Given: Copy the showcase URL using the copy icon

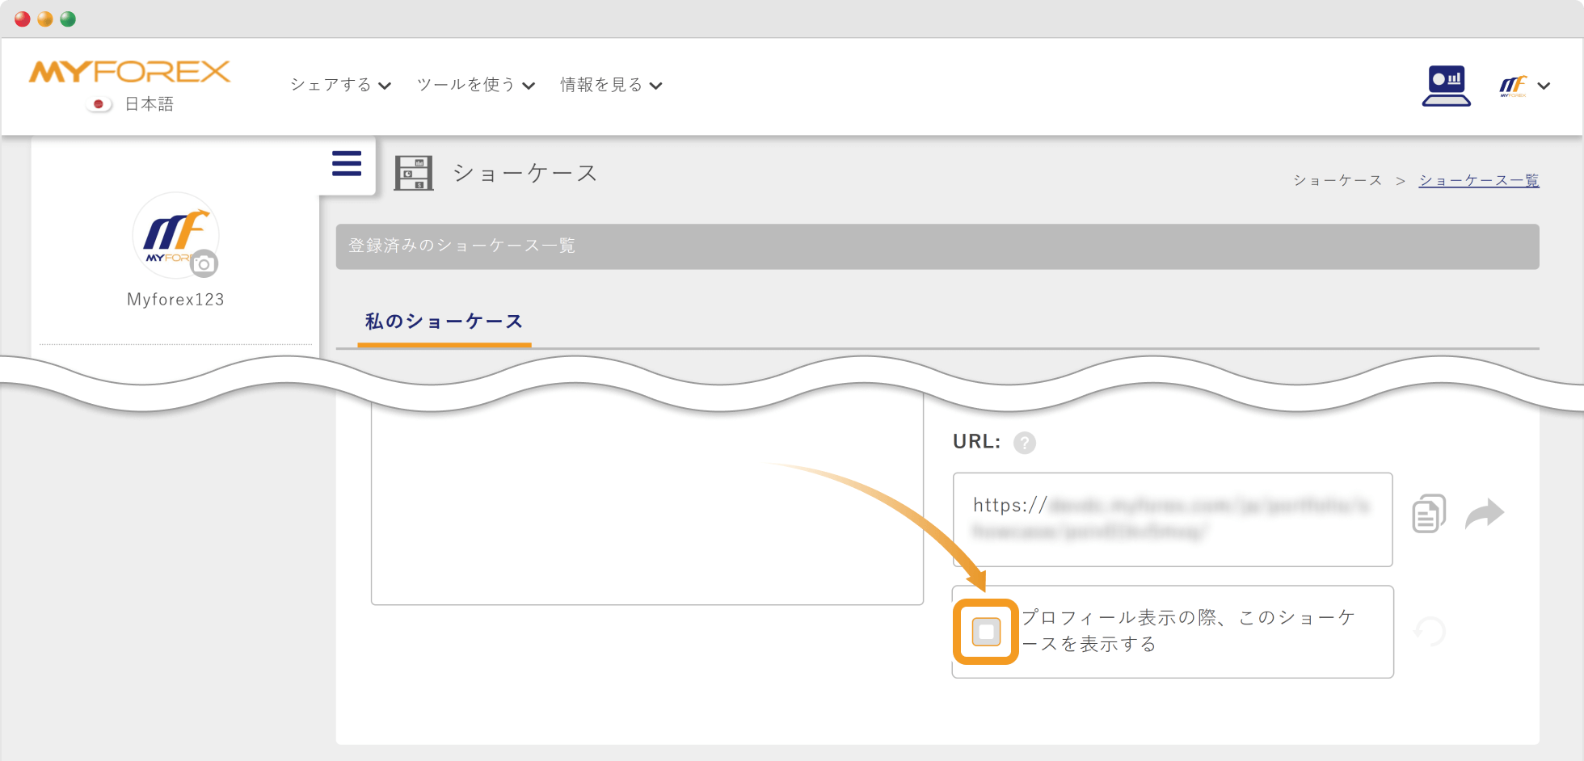Looking at the screenshot, I should (1428, 512).
